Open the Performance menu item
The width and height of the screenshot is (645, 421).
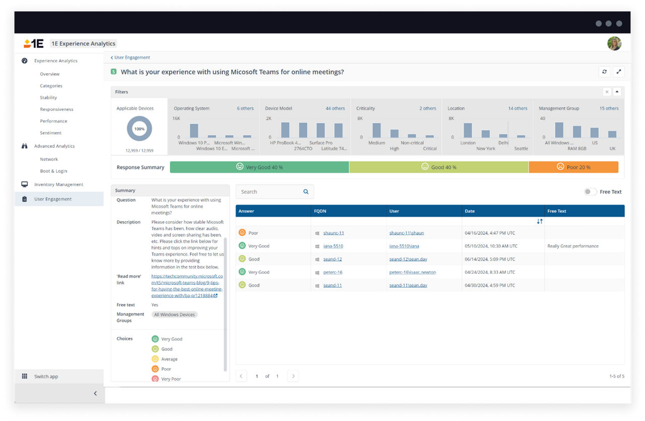(x=53, y=121)
